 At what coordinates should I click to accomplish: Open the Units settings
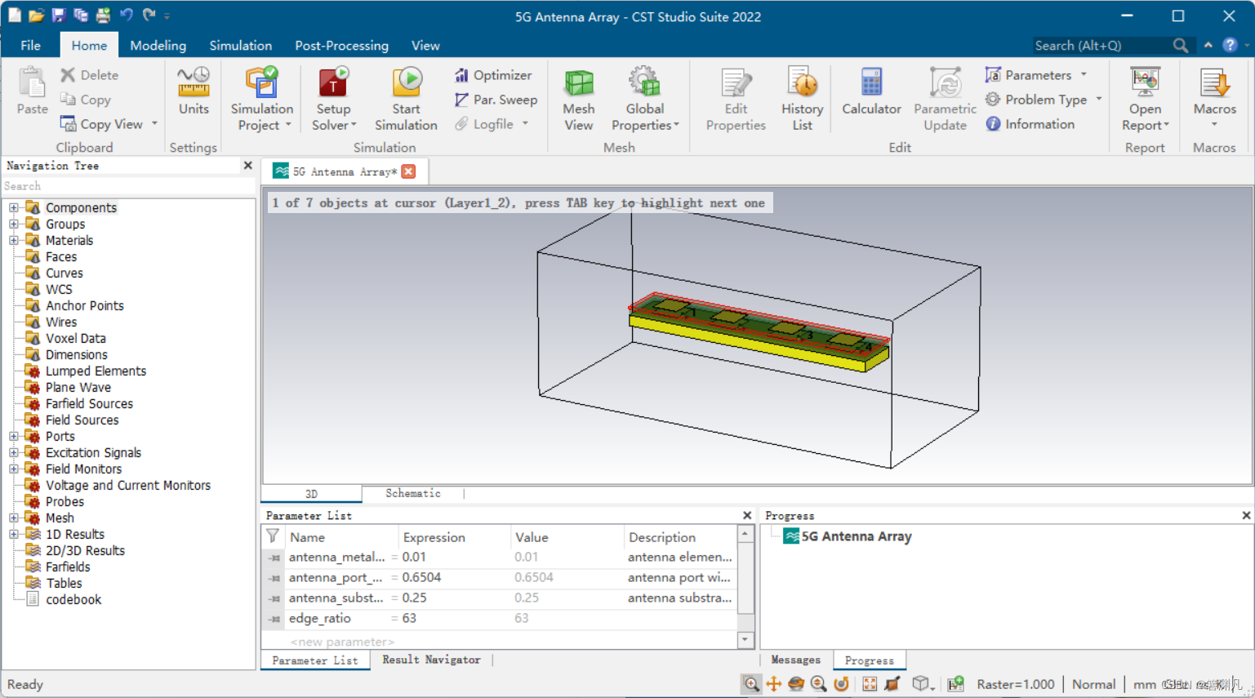click(194, 91)
